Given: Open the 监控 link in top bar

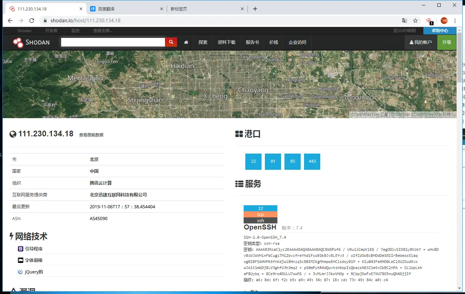Looking at the screenshot, I should tap(75, 31).
